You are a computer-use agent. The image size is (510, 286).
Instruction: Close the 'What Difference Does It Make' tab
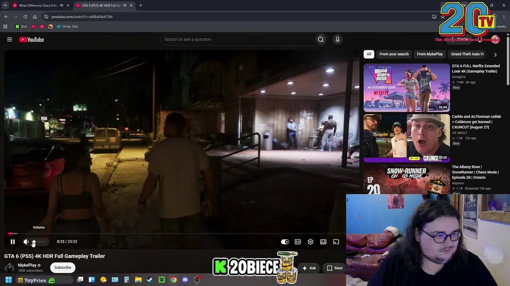coord(68,6)
